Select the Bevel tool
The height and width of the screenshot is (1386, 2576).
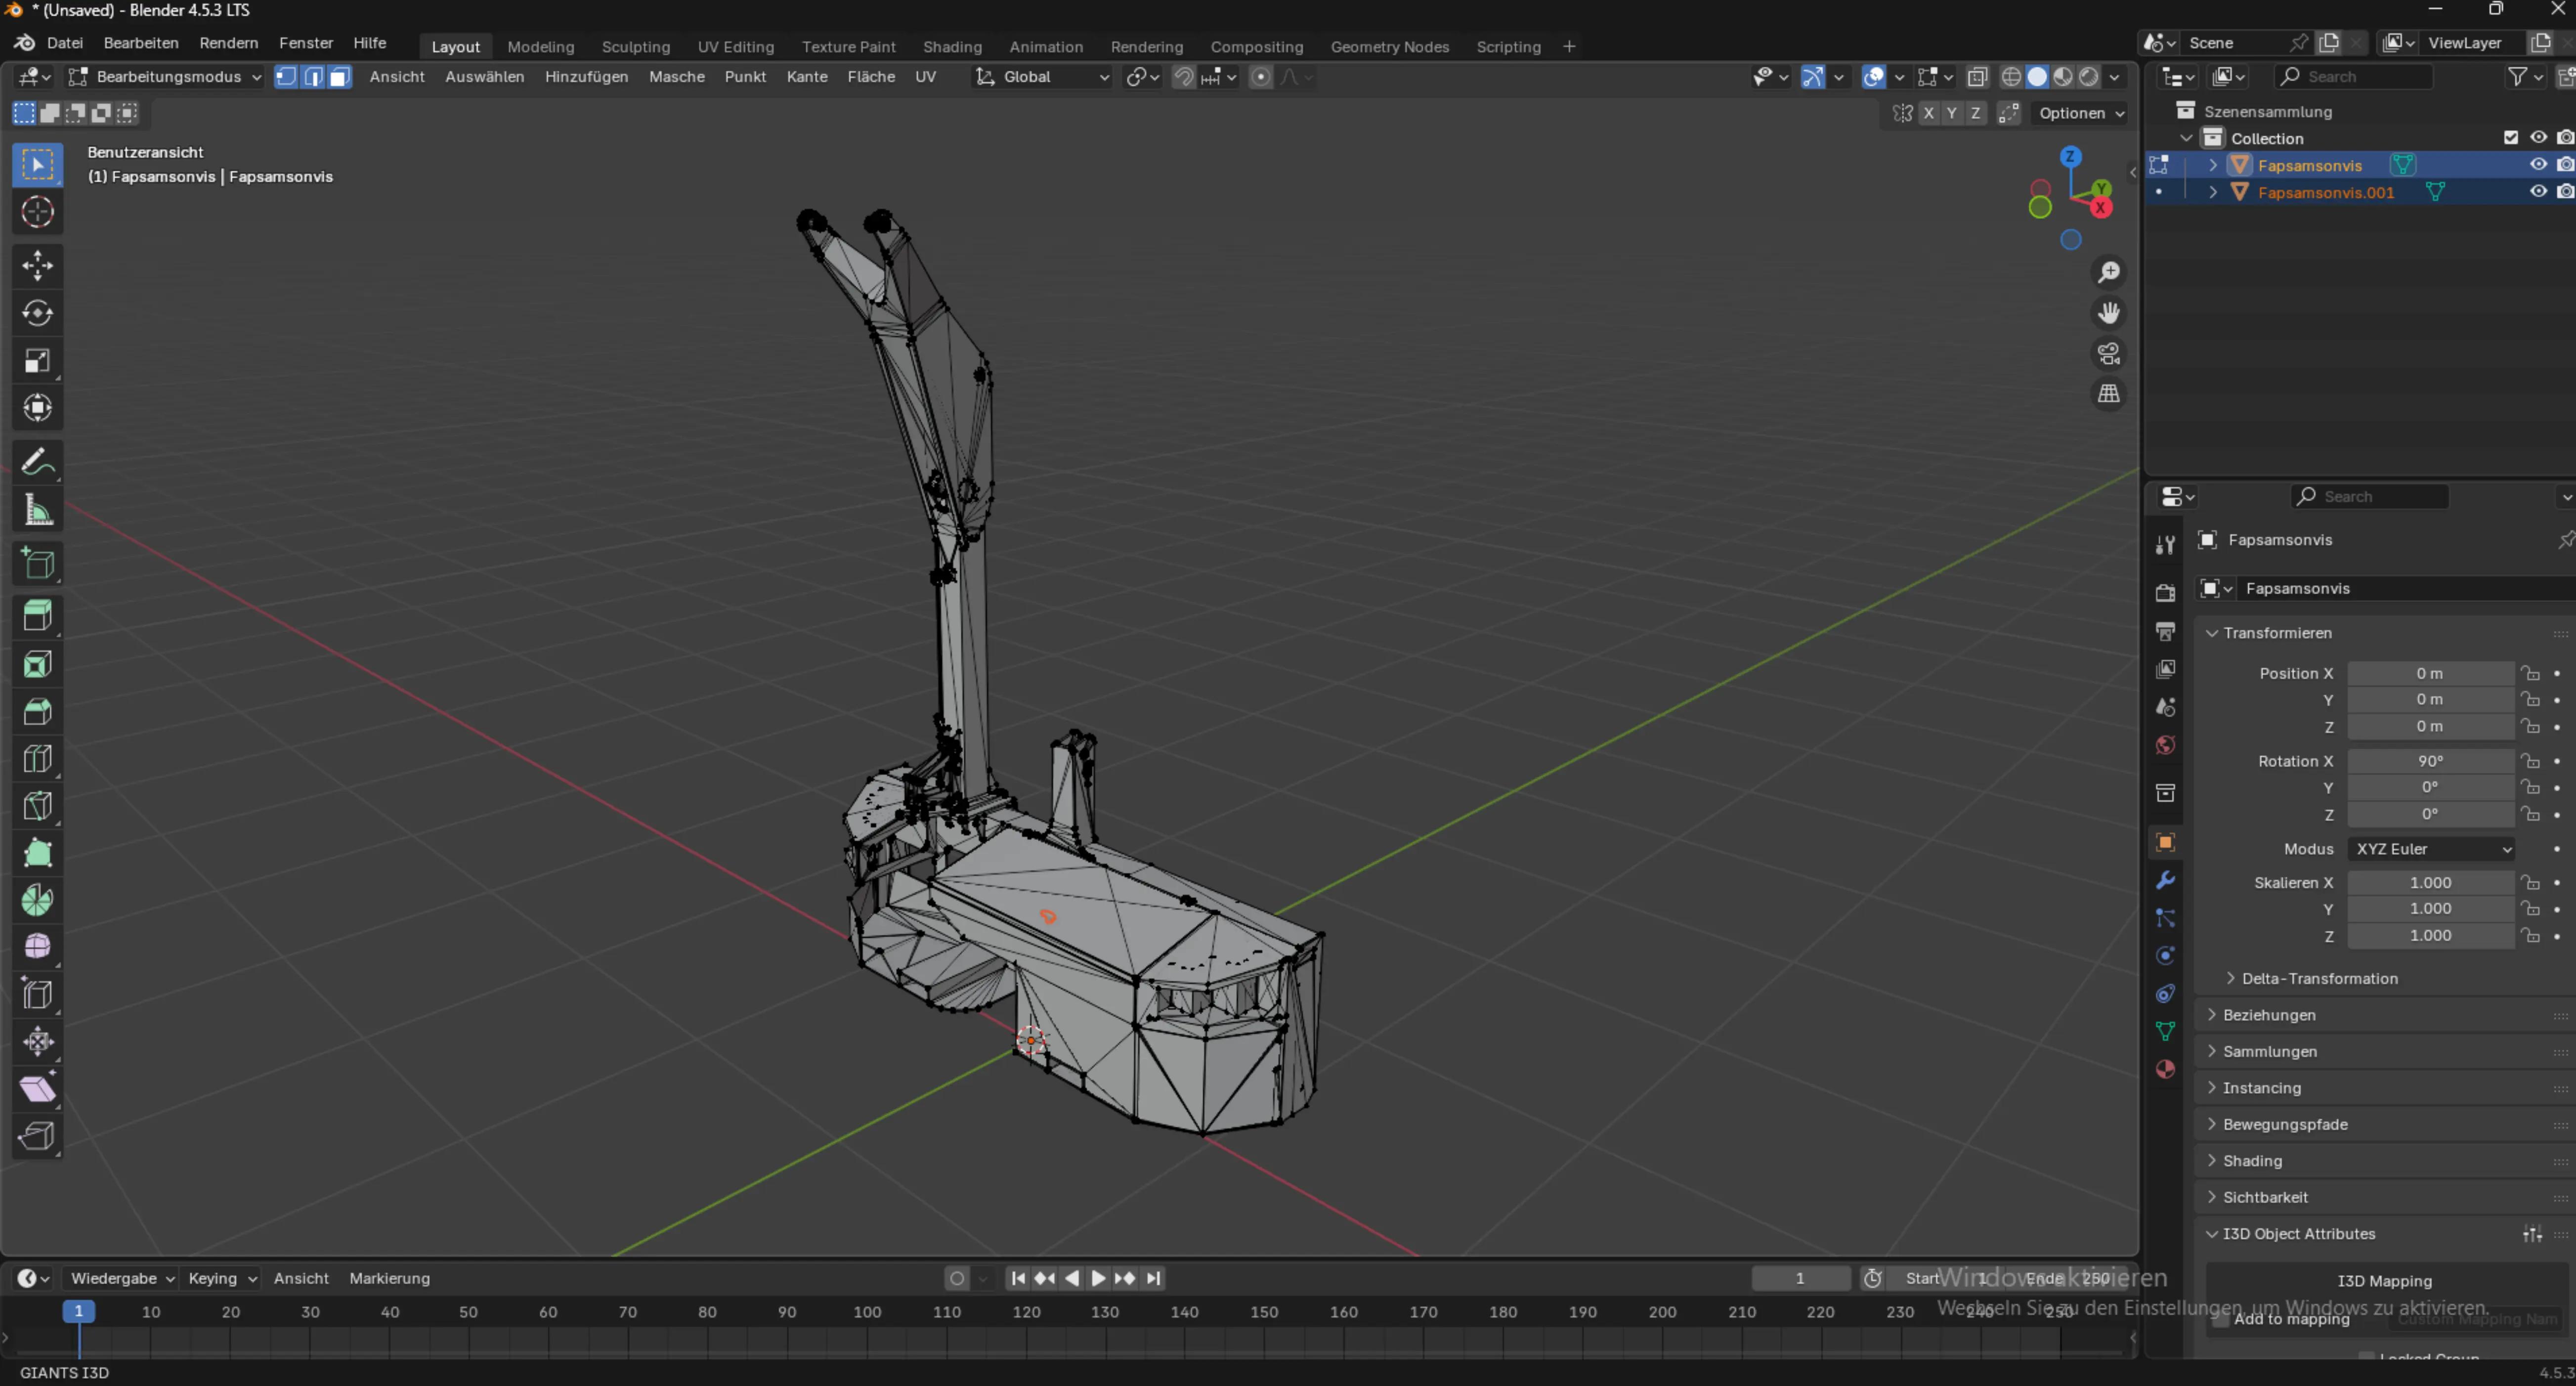[x=38, y=711]
